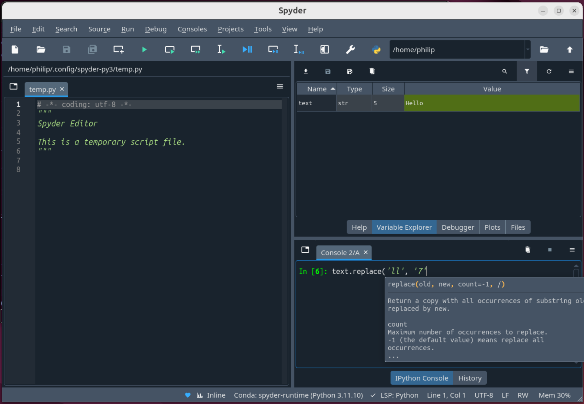The width and height of the screenshot is (584, 404).
Task: Switch to the History tab
Action: 470,378
